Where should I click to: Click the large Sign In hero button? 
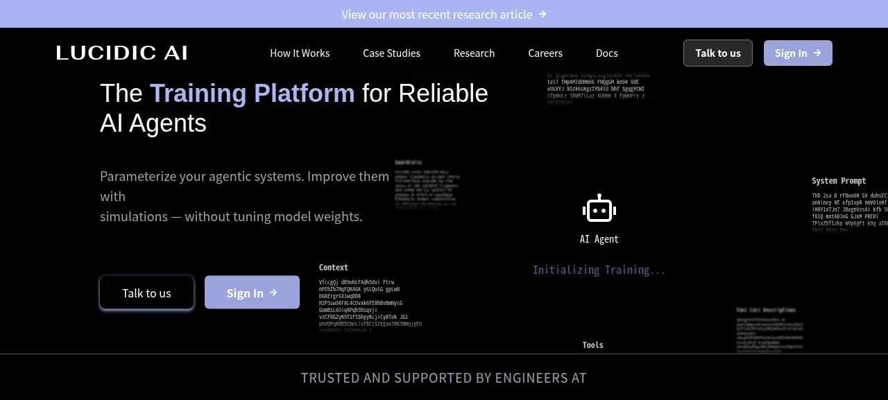(252, 293)
